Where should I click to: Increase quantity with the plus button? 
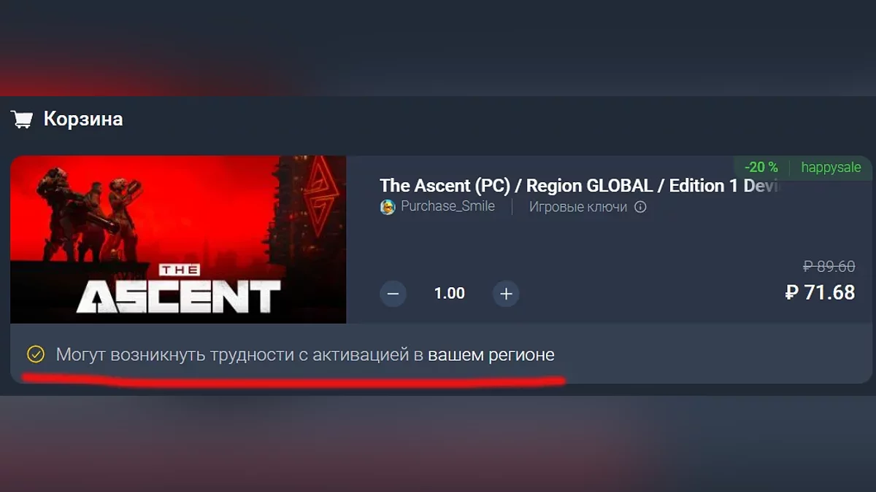point(506,294)
